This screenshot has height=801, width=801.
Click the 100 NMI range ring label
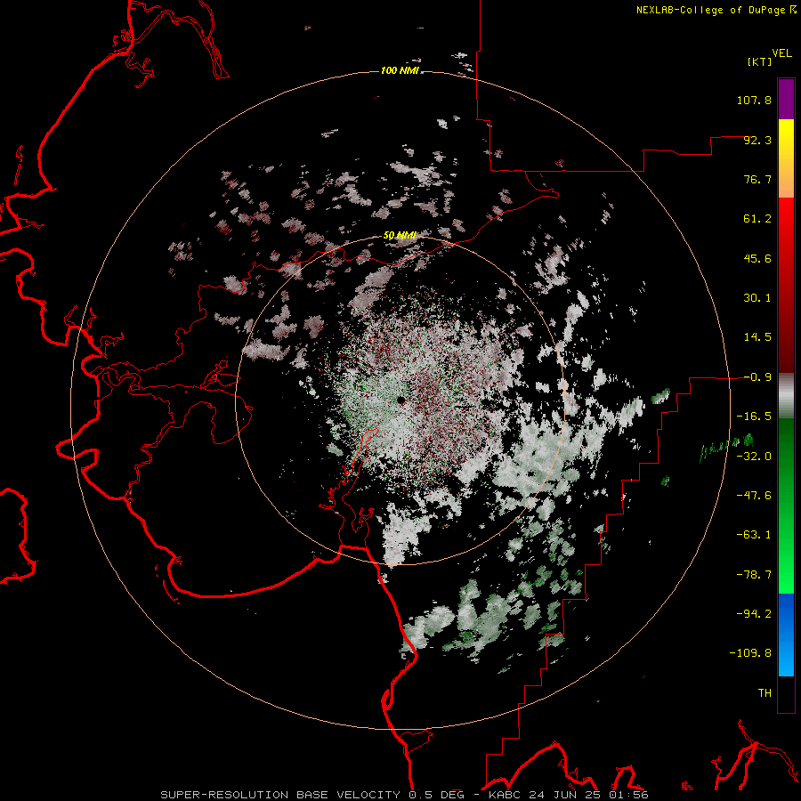click(x=400, y=70)
